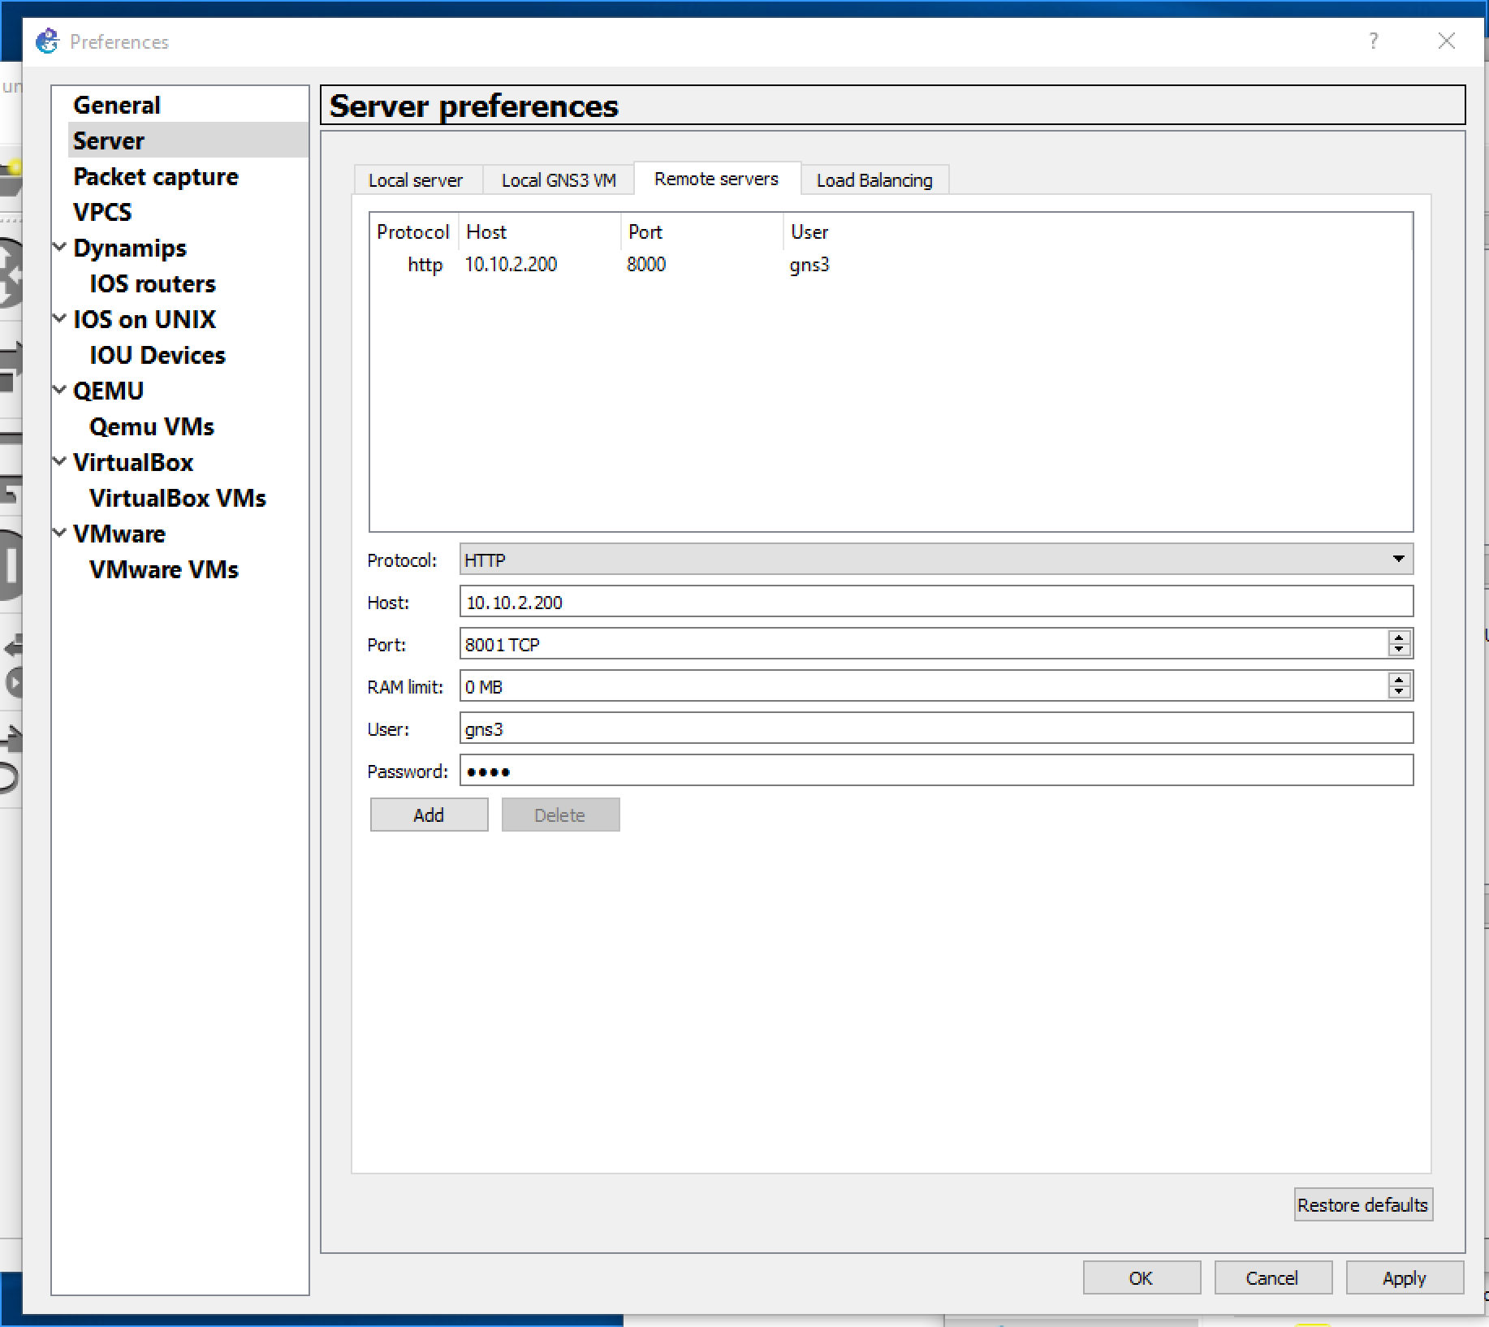Select Packet capture in the sidebar

155,176
